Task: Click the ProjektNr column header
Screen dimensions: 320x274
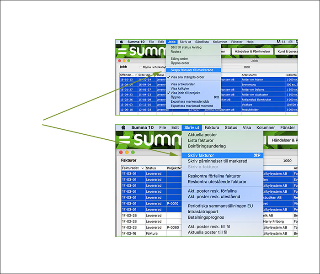Action: 174,168
